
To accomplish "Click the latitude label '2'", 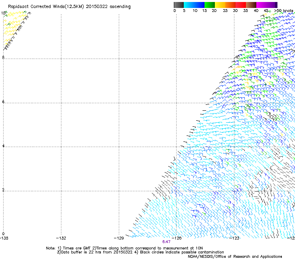I will 3,190.
